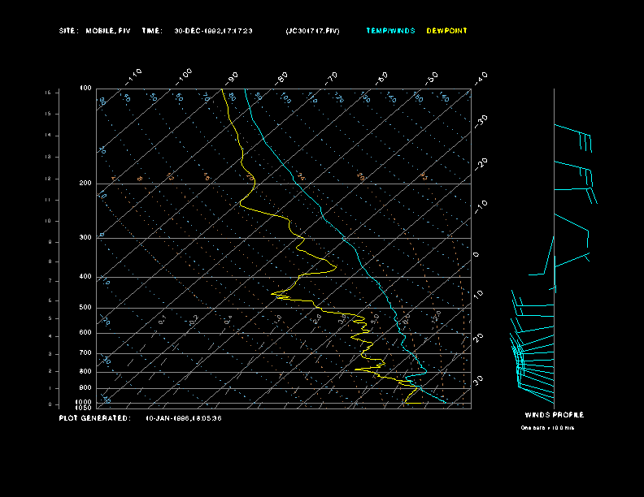Screen dimensions: 644x497
Task: Click the yellow DEWPOINT legend label
Action: (446, 31)
